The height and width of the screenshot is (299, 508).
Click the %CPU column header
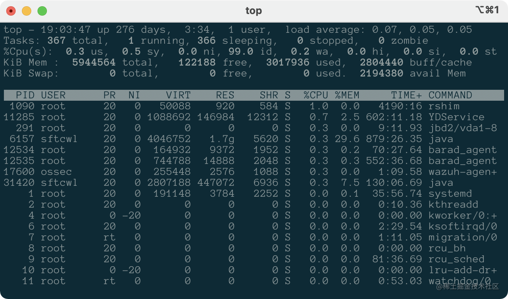(x=316, y=95)
